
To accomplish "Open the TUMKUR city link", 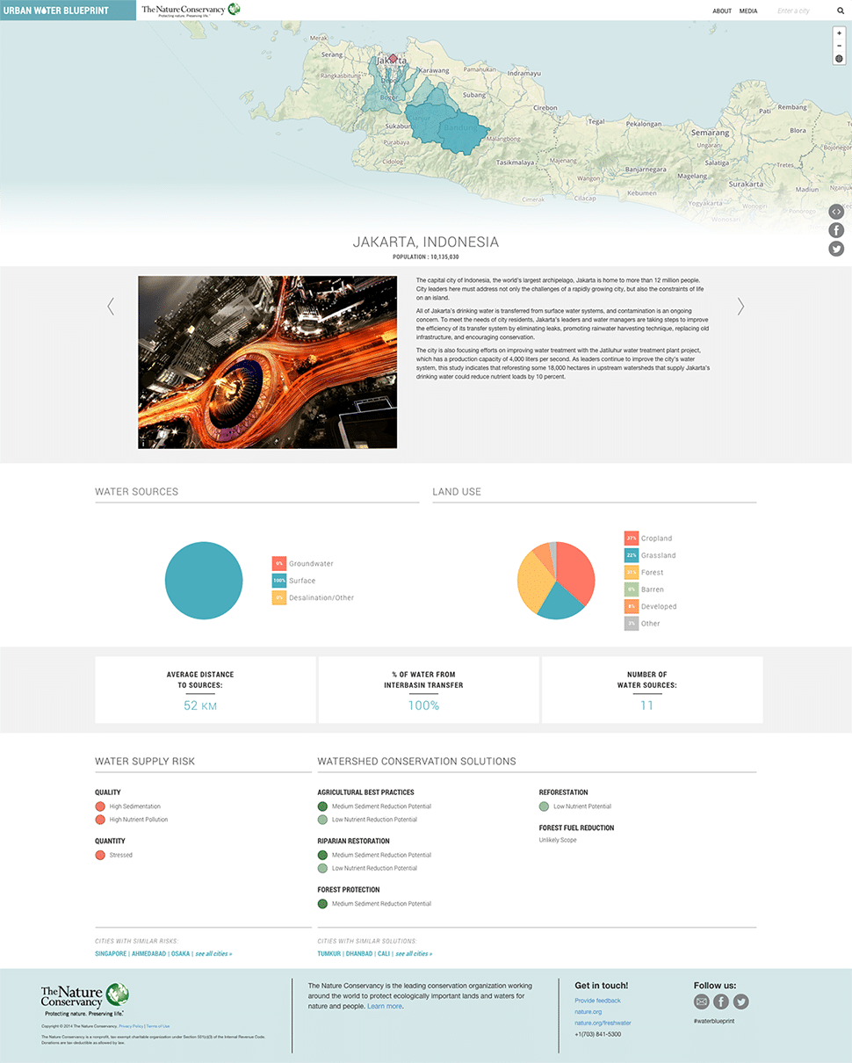I will pyautogui.click(x=329, y=953).
